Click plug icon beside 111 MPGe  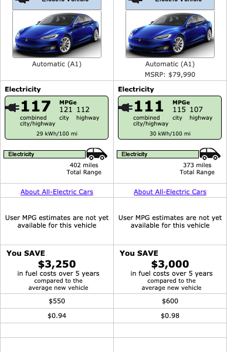tap(126, 107)
